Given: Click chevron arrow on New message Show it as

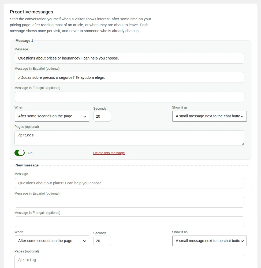Looking at the screenshot, I should tap(242, 241).
